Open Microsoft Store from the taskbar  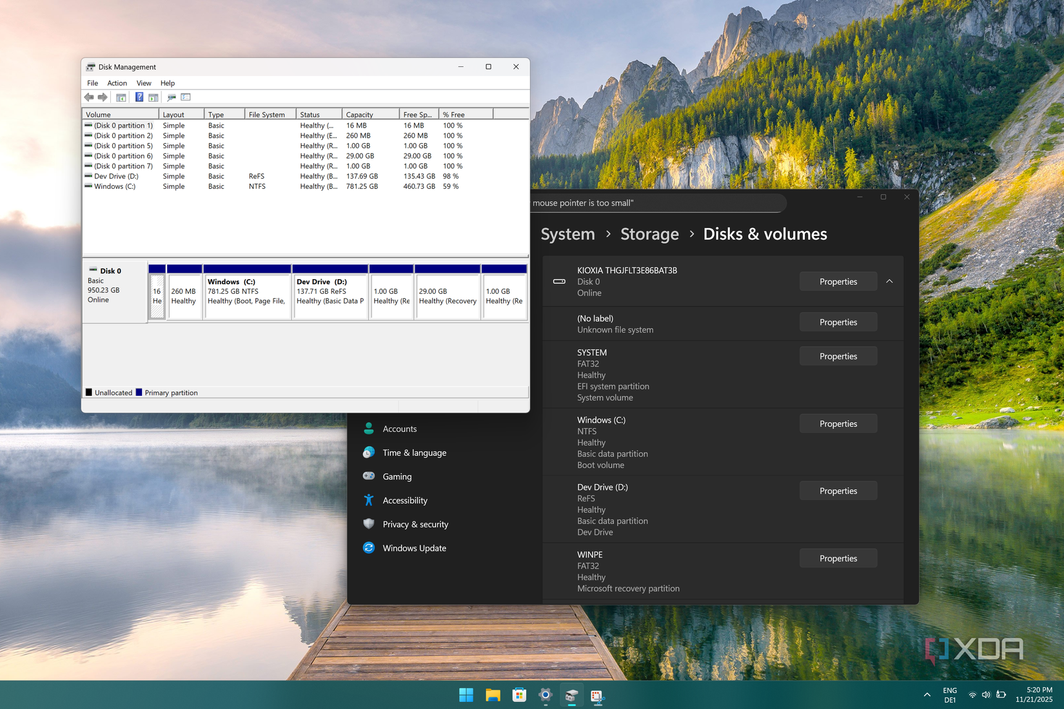519,695
